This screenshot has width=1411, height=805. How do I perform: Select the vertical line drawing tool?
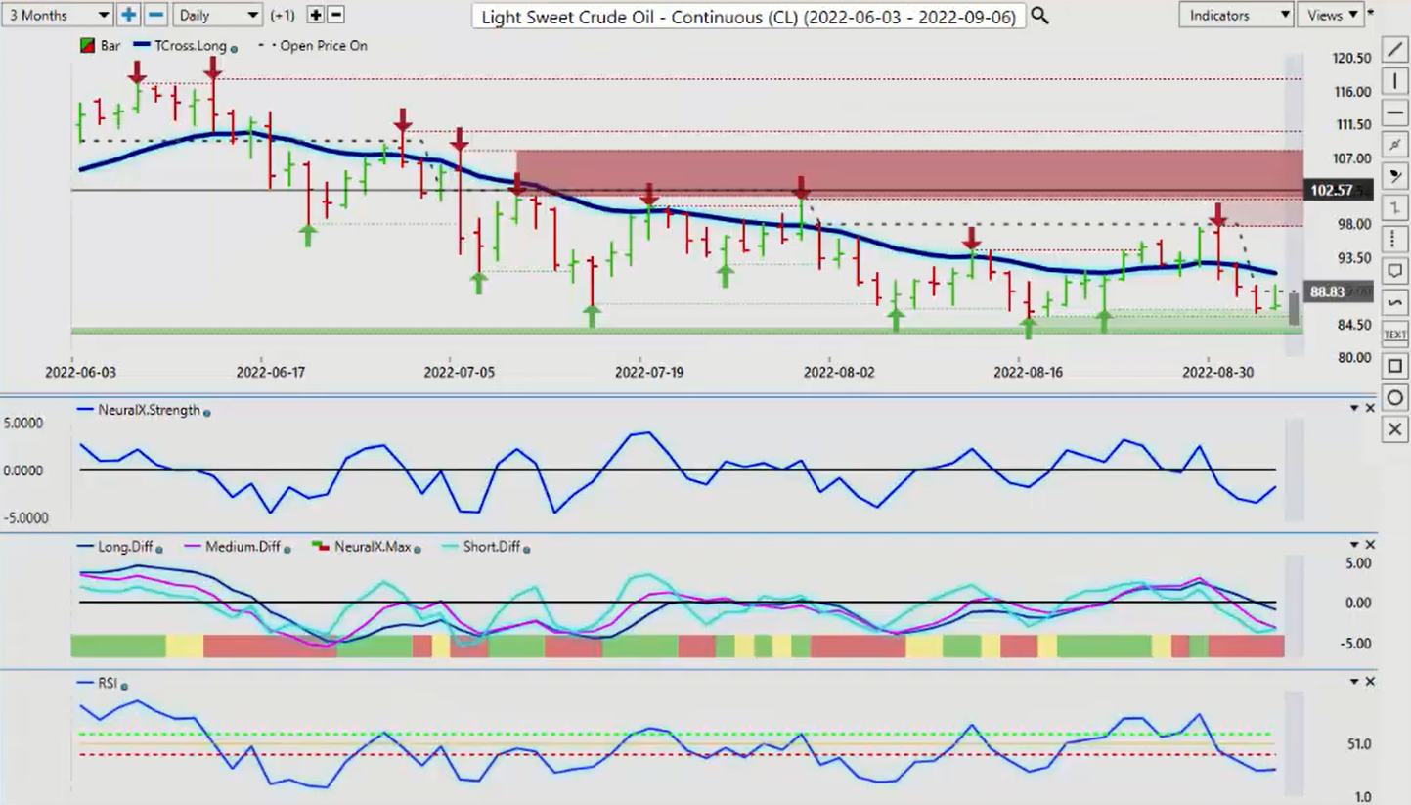pos(1394,82)
